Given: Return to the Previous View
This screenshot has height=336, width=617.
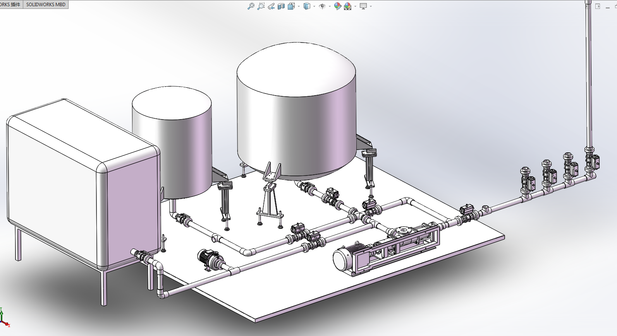Looking at the screenshot, I should (271, 6).
